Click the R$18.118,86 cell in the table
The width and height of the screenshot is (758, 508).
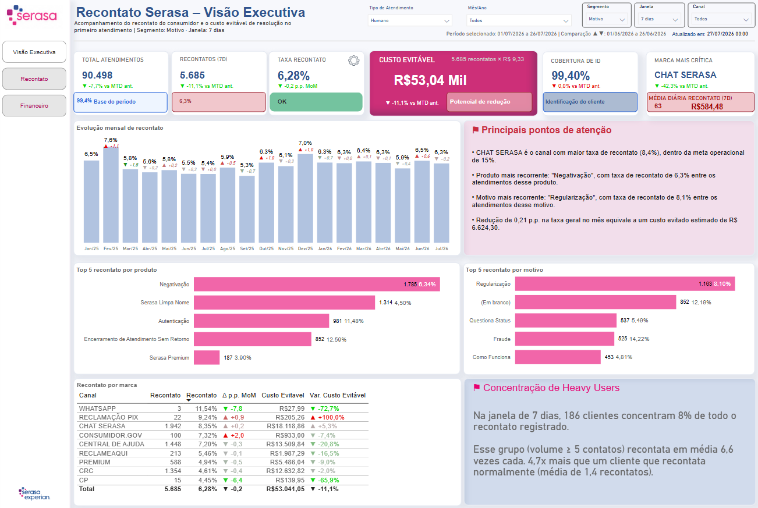pyautogui.click(x=285, y=426)
